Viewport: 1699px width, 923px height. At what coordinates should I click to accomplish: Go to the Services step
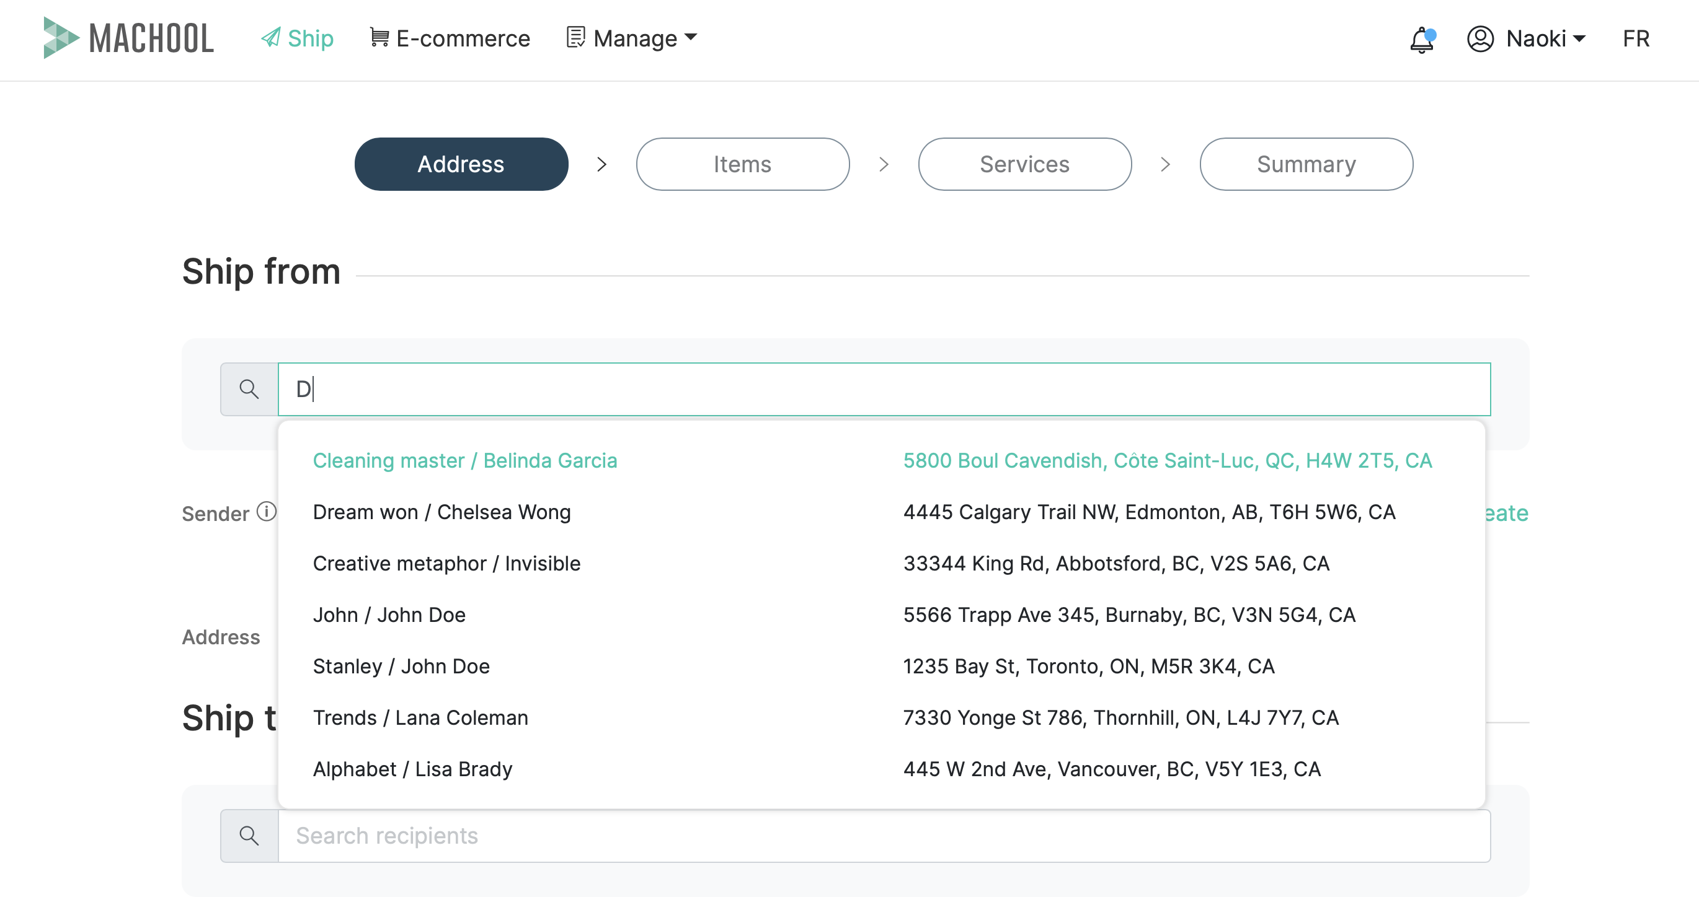click(x=1024, y=164)
